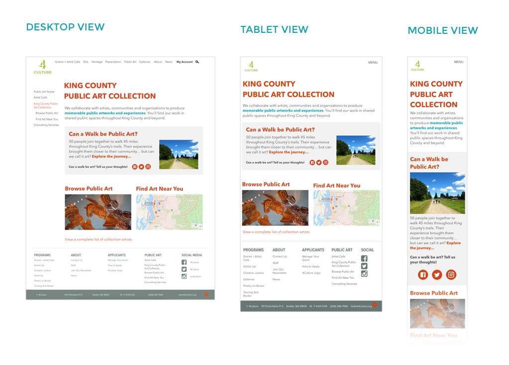Viewport: 509px width, 365px height.
Task: Click the 4Culture logo in tablet view
Action: click(x=251, y=66)
